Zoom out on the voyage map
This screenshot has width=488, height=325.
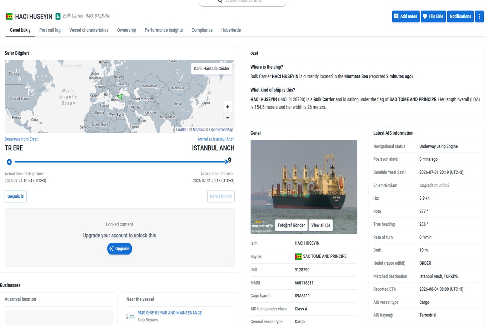228,117
